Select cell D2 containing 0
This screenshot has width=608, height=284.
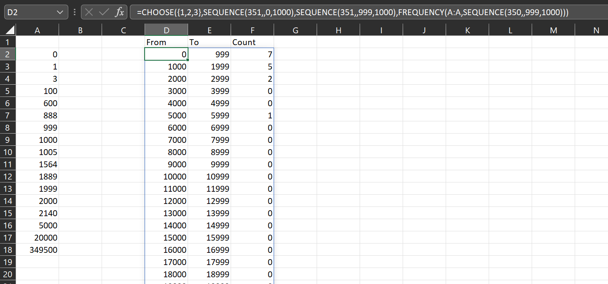coord(167,54)
